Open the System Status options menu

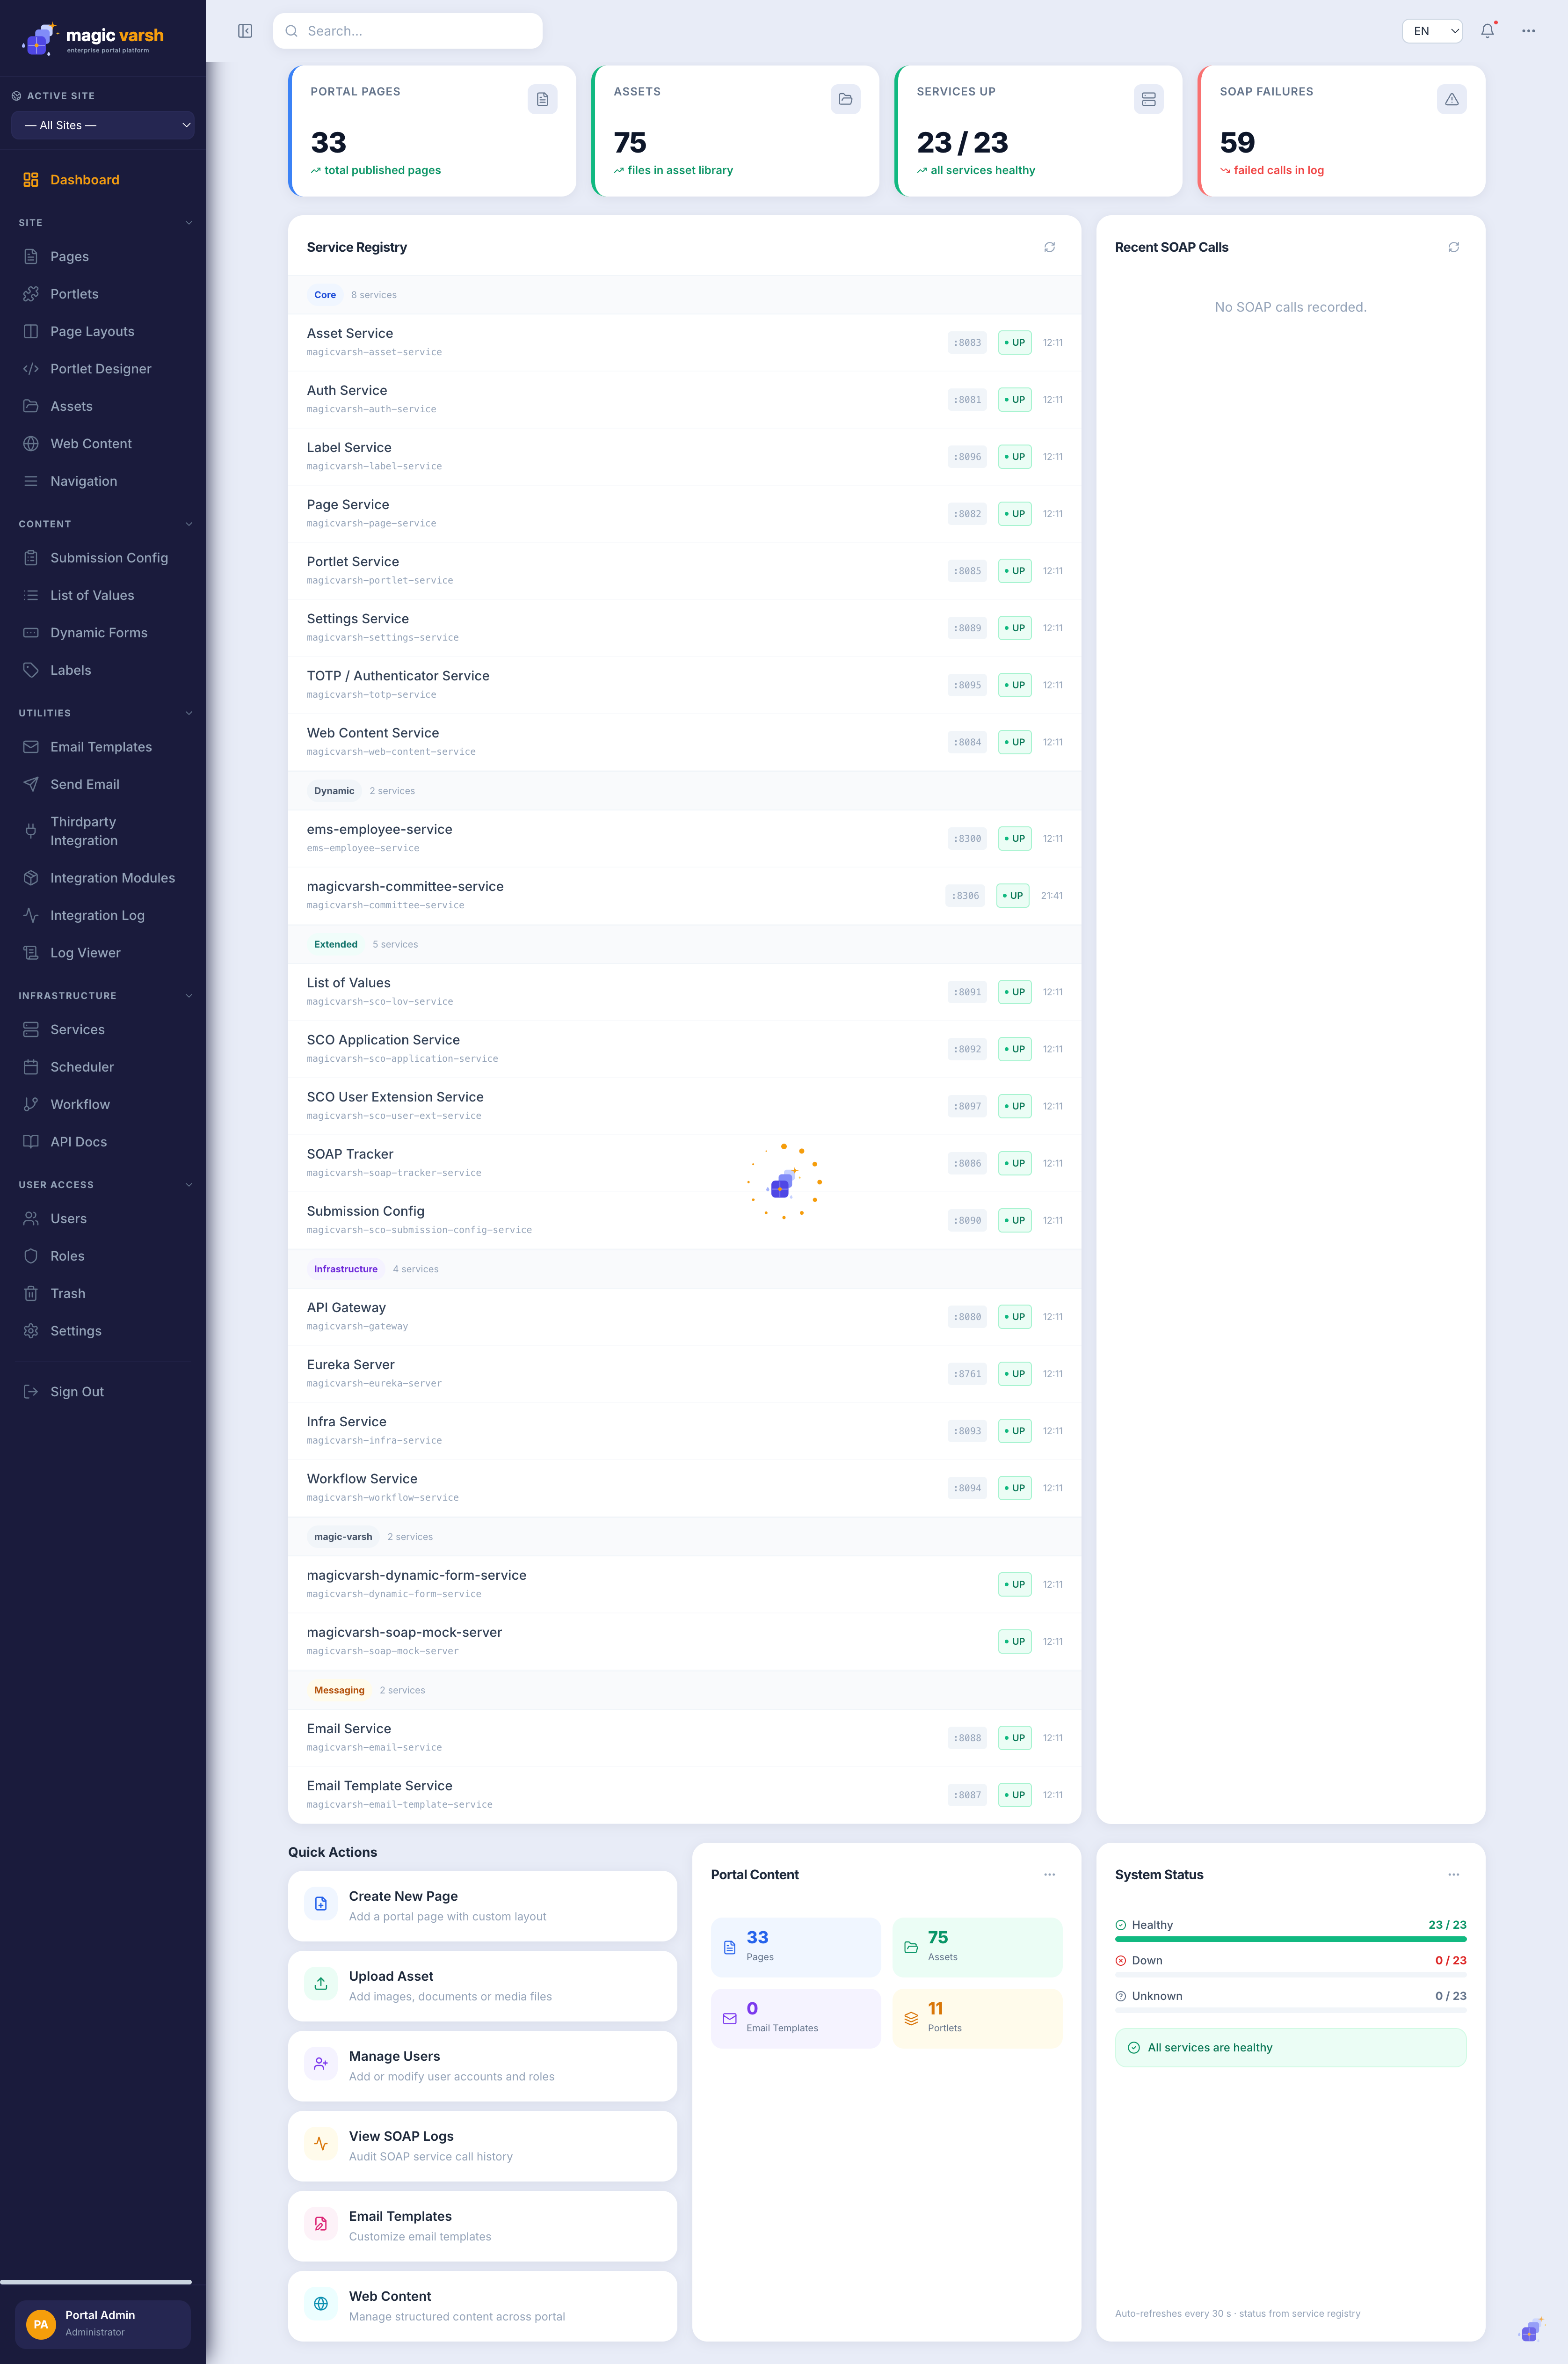click(x=1453, y=1875)
